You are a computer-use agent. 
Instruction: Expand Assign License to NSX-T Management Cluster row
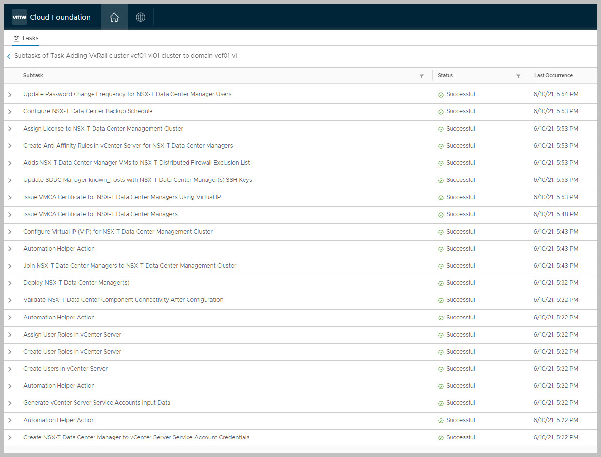point(10,129)
